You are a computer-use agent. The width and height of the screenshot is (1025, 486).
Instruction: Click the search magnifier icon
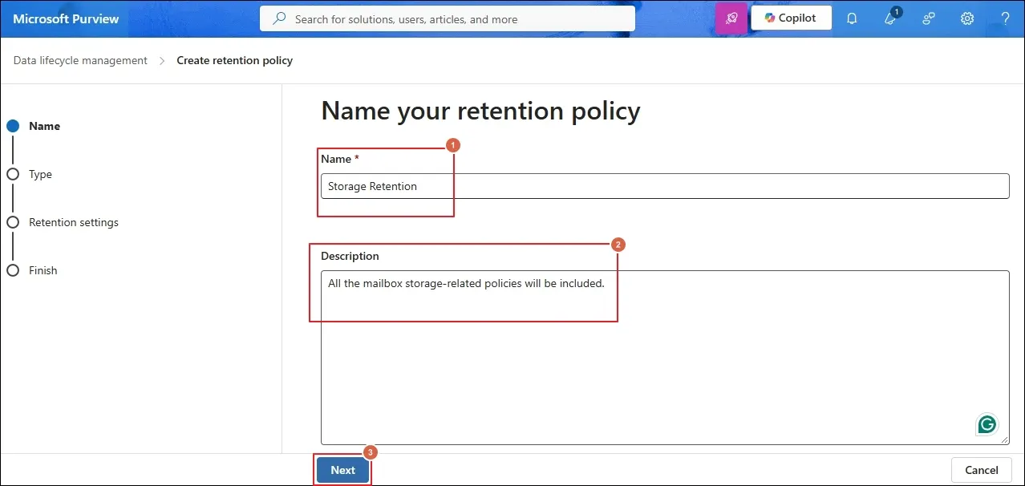279,18
